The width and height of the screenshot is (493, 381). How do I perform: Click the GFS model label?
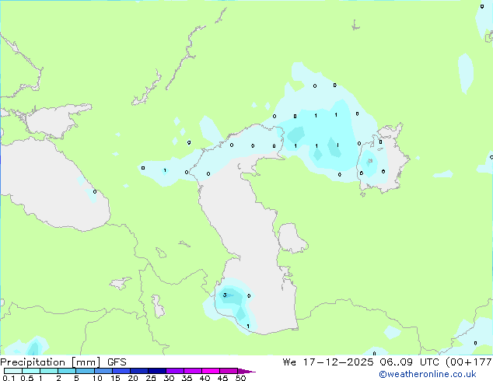tap(117, 362)
